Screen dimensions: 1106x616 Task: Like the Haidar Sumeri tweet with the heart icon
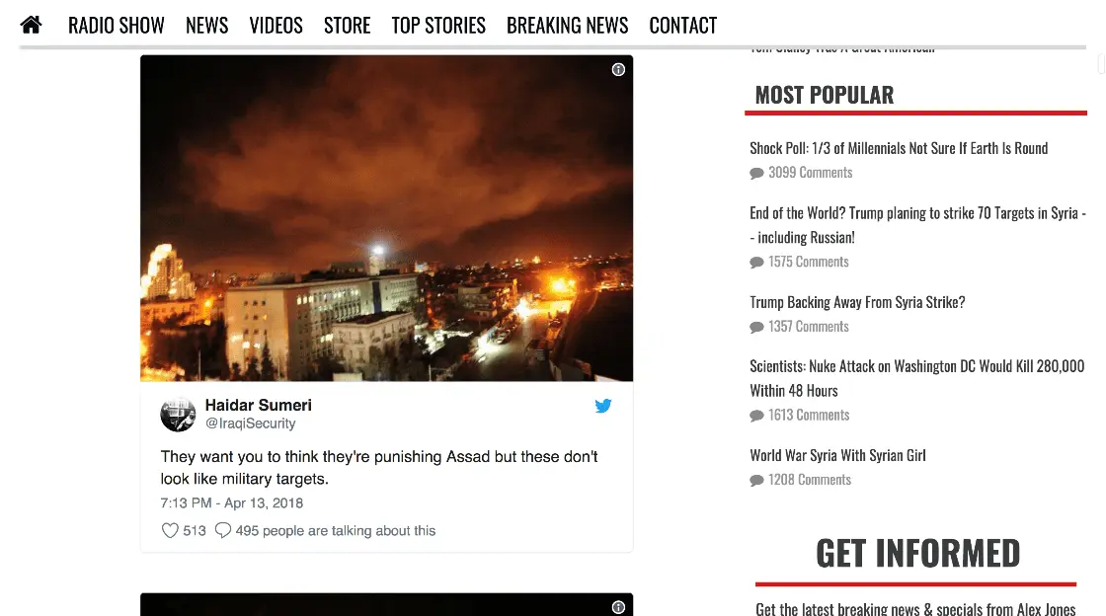tap(169, 531)
